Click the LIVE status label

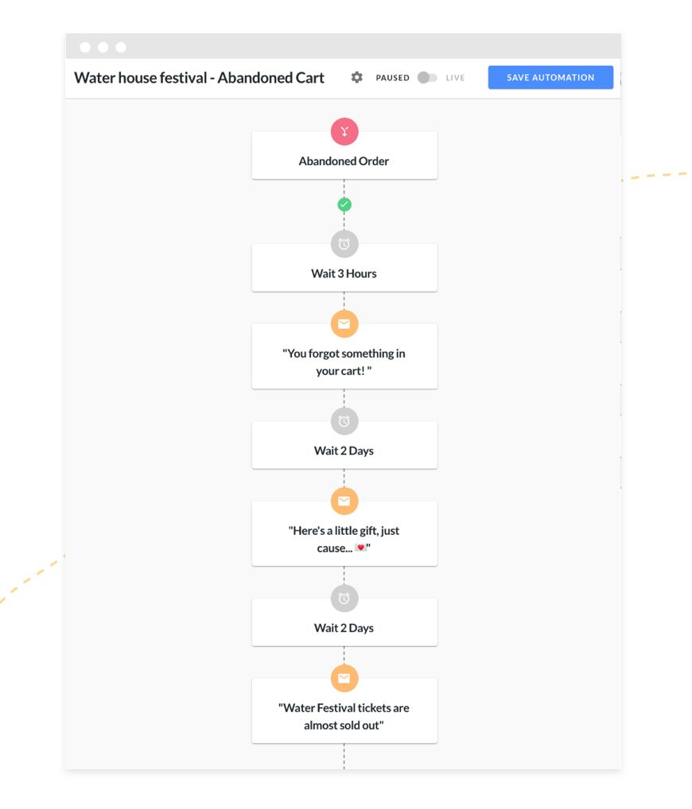click(455, 78)
